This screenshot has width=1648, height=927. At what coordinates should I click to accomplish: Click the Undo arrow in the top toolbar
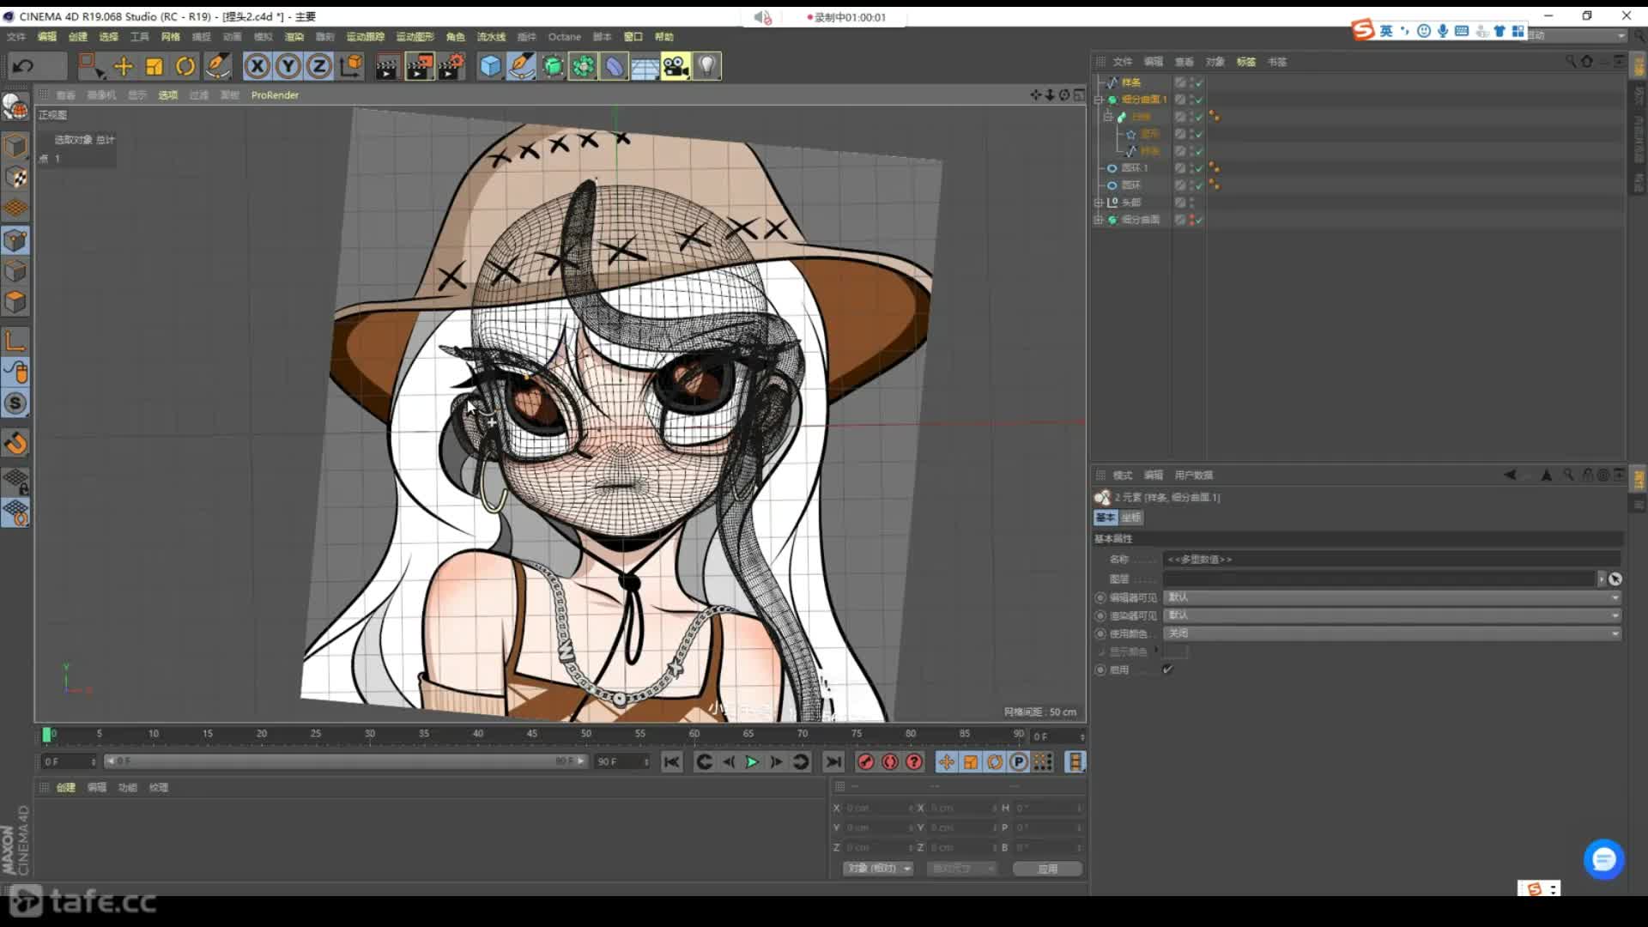24,66
